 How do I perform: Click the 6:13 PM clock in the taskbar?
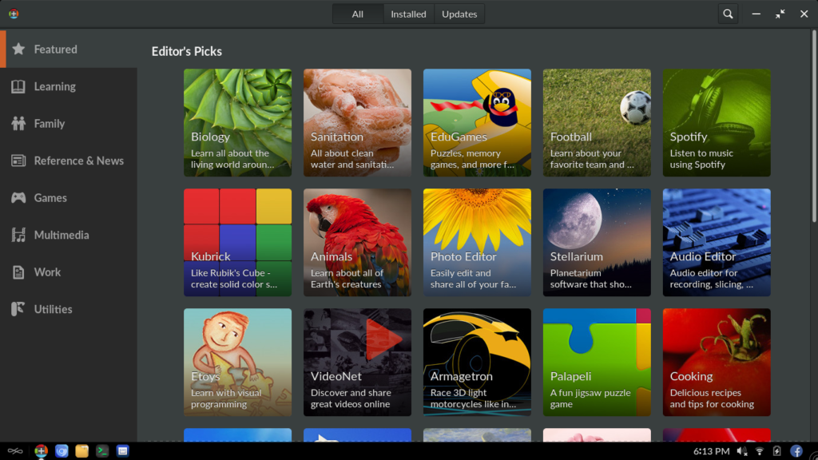(x=712, y=451)
